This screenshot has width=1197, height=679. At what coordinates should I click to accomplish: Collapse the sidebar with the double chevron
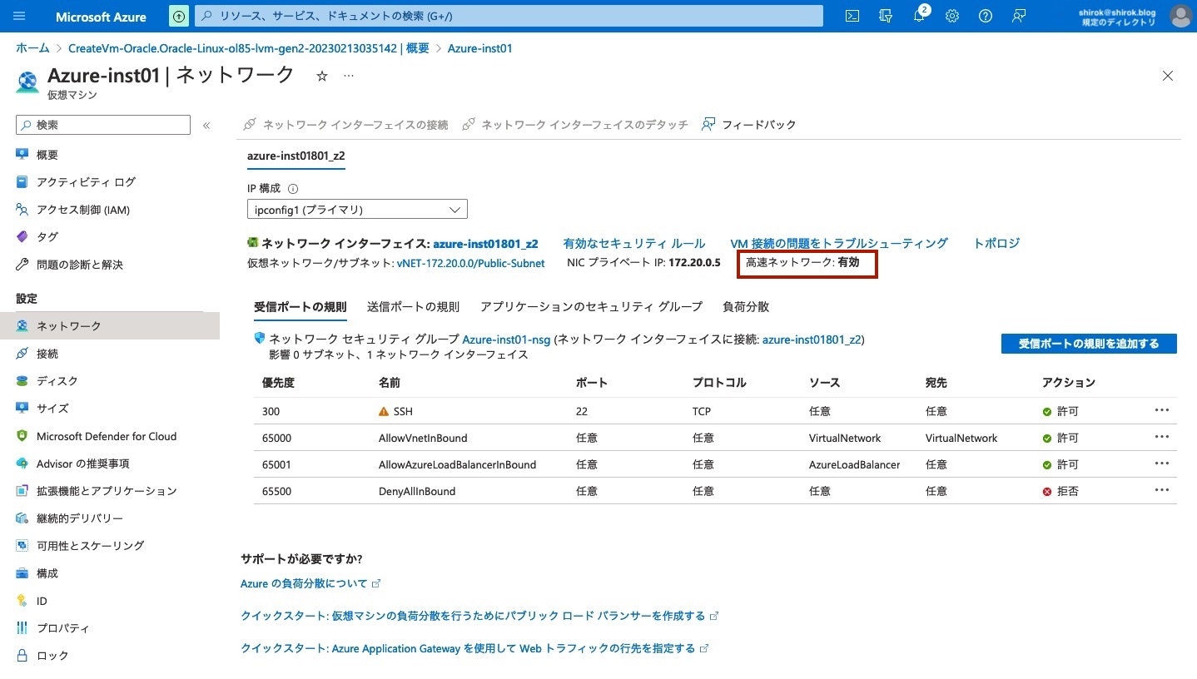(x=206, y=125)
